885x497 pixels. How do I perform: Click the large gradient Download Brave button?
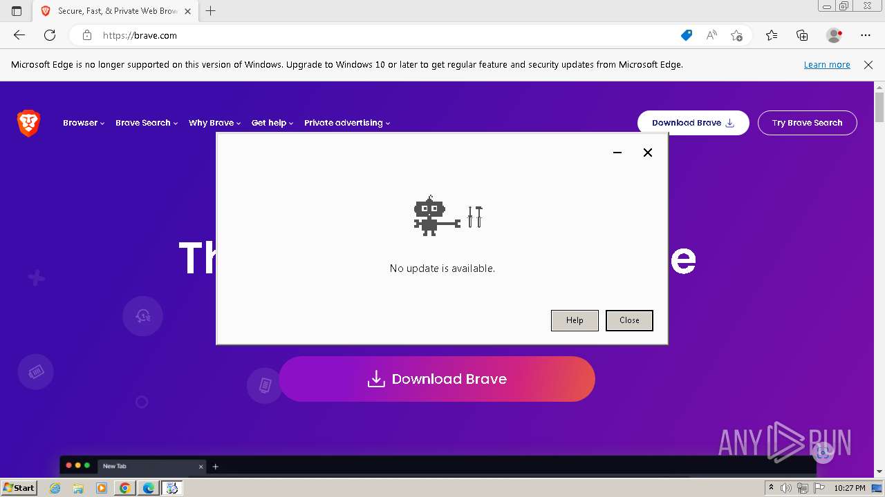[x=437, y=379]
